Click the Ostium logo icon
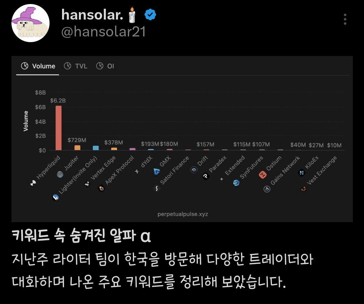 pos(263,174)
